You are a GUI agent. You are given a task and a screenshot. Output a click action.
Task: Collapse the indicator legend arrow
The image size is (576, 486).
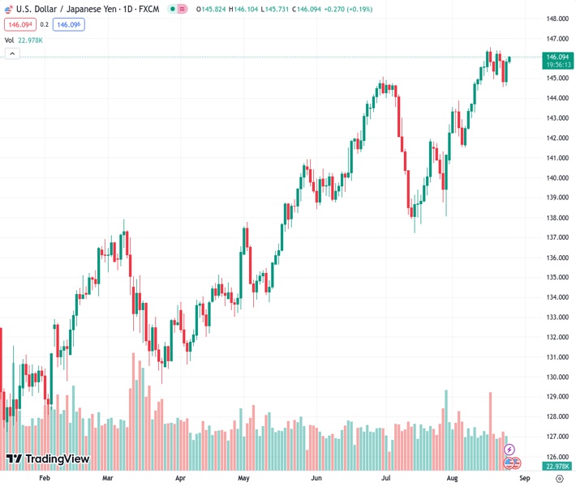[x=12, y=53]
